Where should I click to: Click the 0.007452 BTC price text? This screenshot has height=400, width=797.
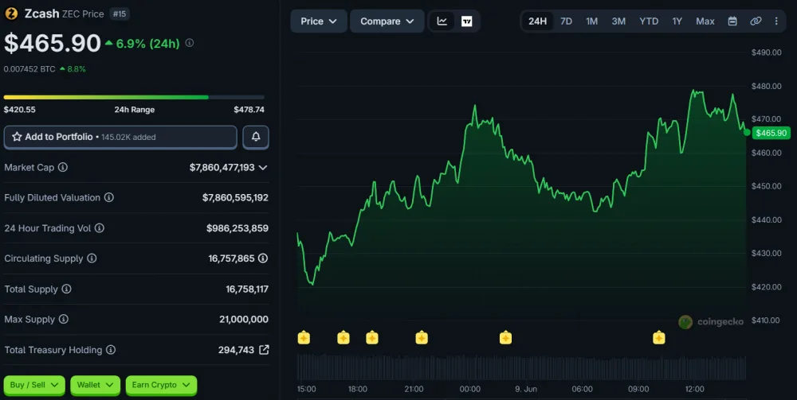coord(29,69)
